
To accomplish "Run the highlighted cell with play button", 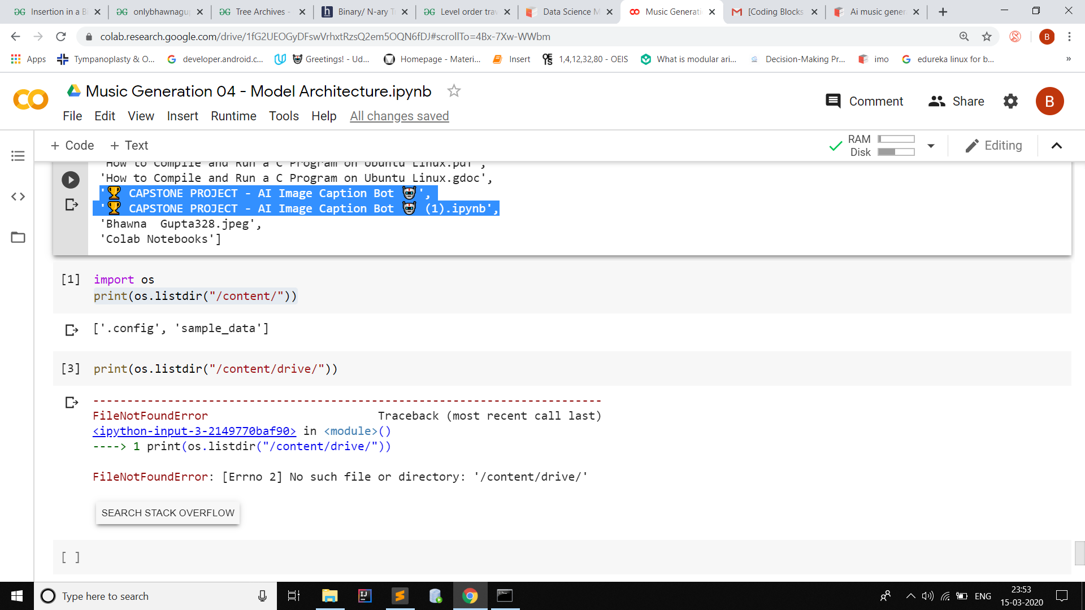I will click(71, 180).
